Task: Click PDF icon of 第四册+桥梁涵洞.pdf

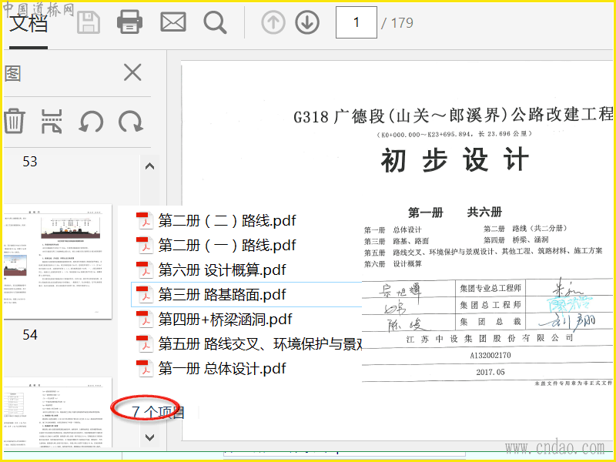Action: [x=145, y=319]
